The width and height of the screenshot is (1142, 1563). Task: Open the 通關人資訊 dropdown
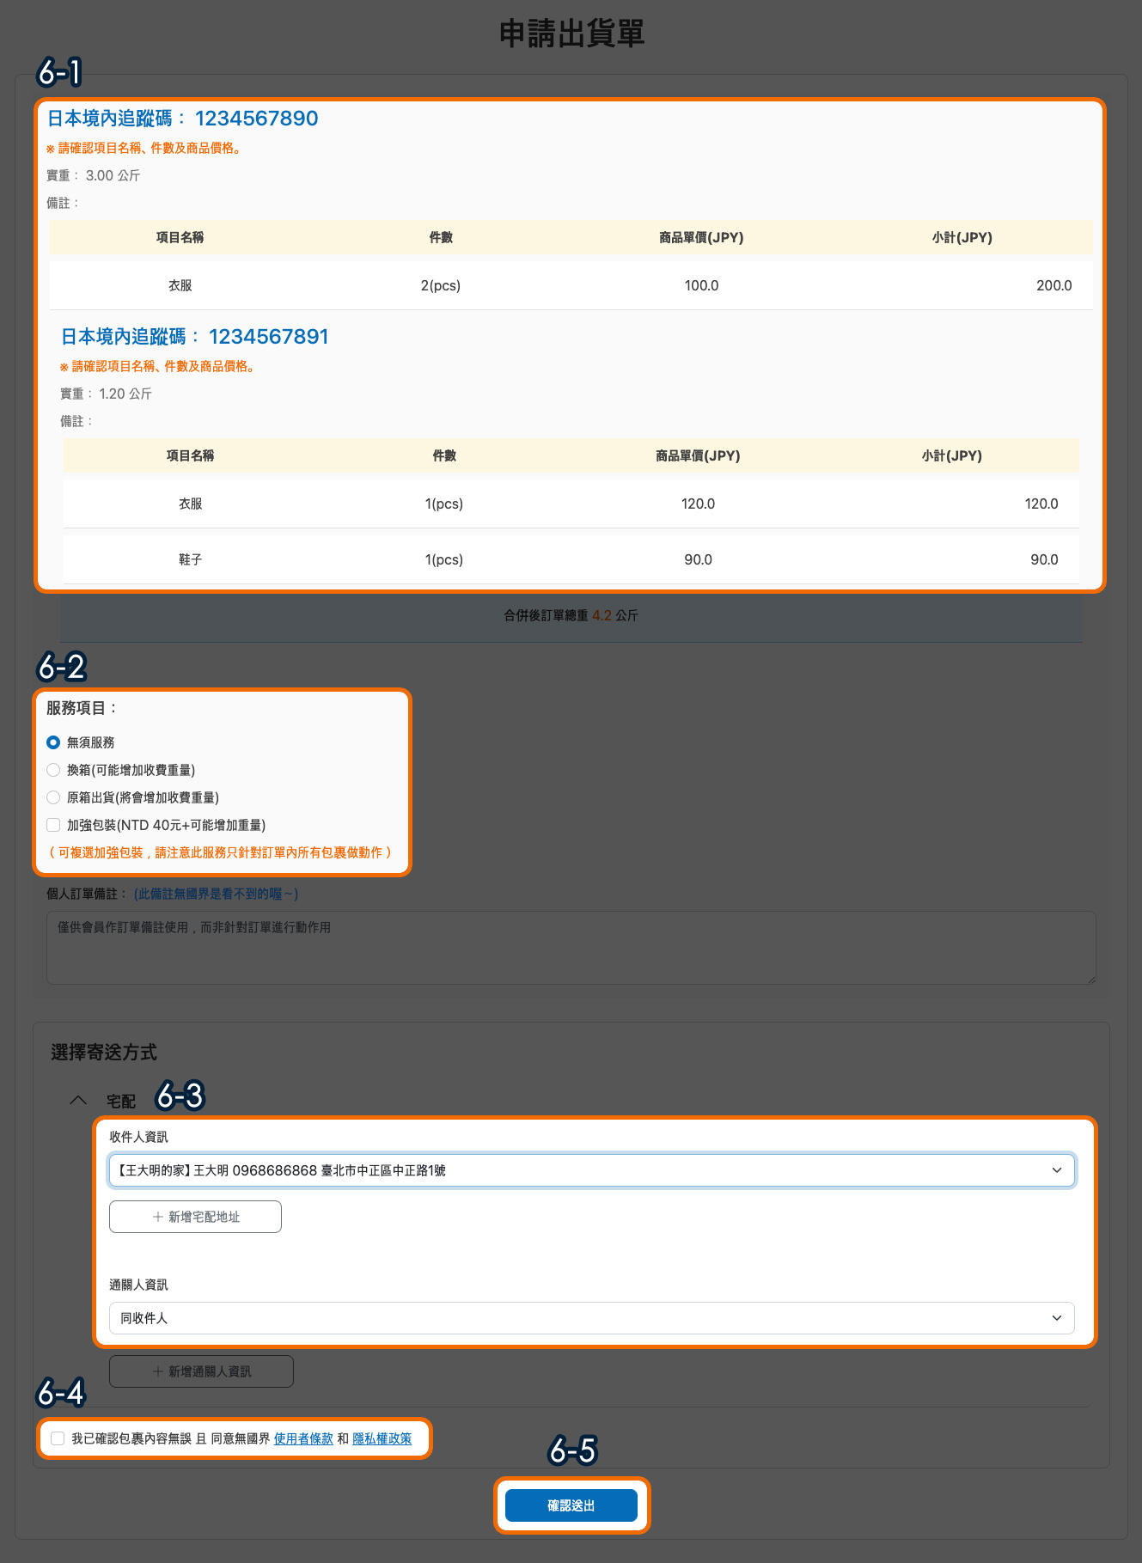pyautogui.click(x=591, y=1318)
